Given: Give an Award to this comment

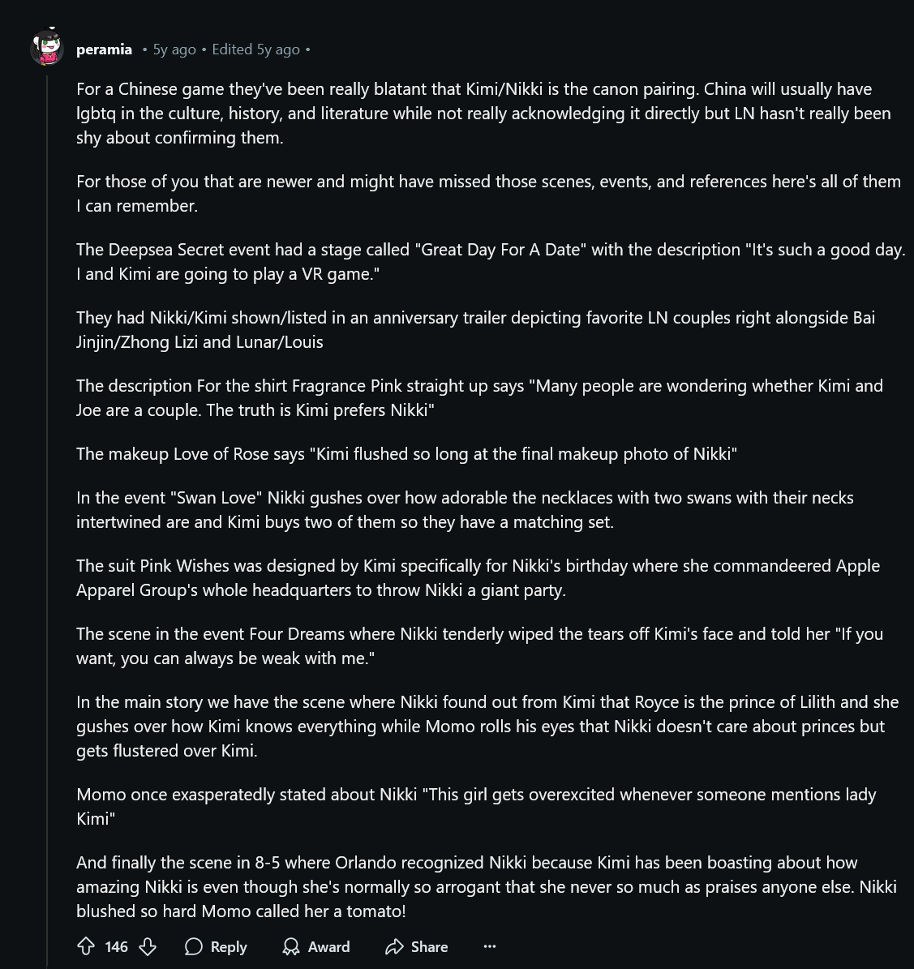Looking at the screenshot, I should pos(316,946).
